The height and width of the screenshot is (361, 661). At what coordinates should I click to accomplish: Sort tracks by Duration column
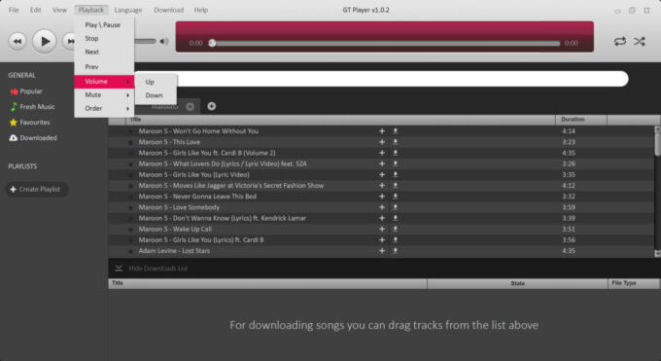[x=581, y=120]
